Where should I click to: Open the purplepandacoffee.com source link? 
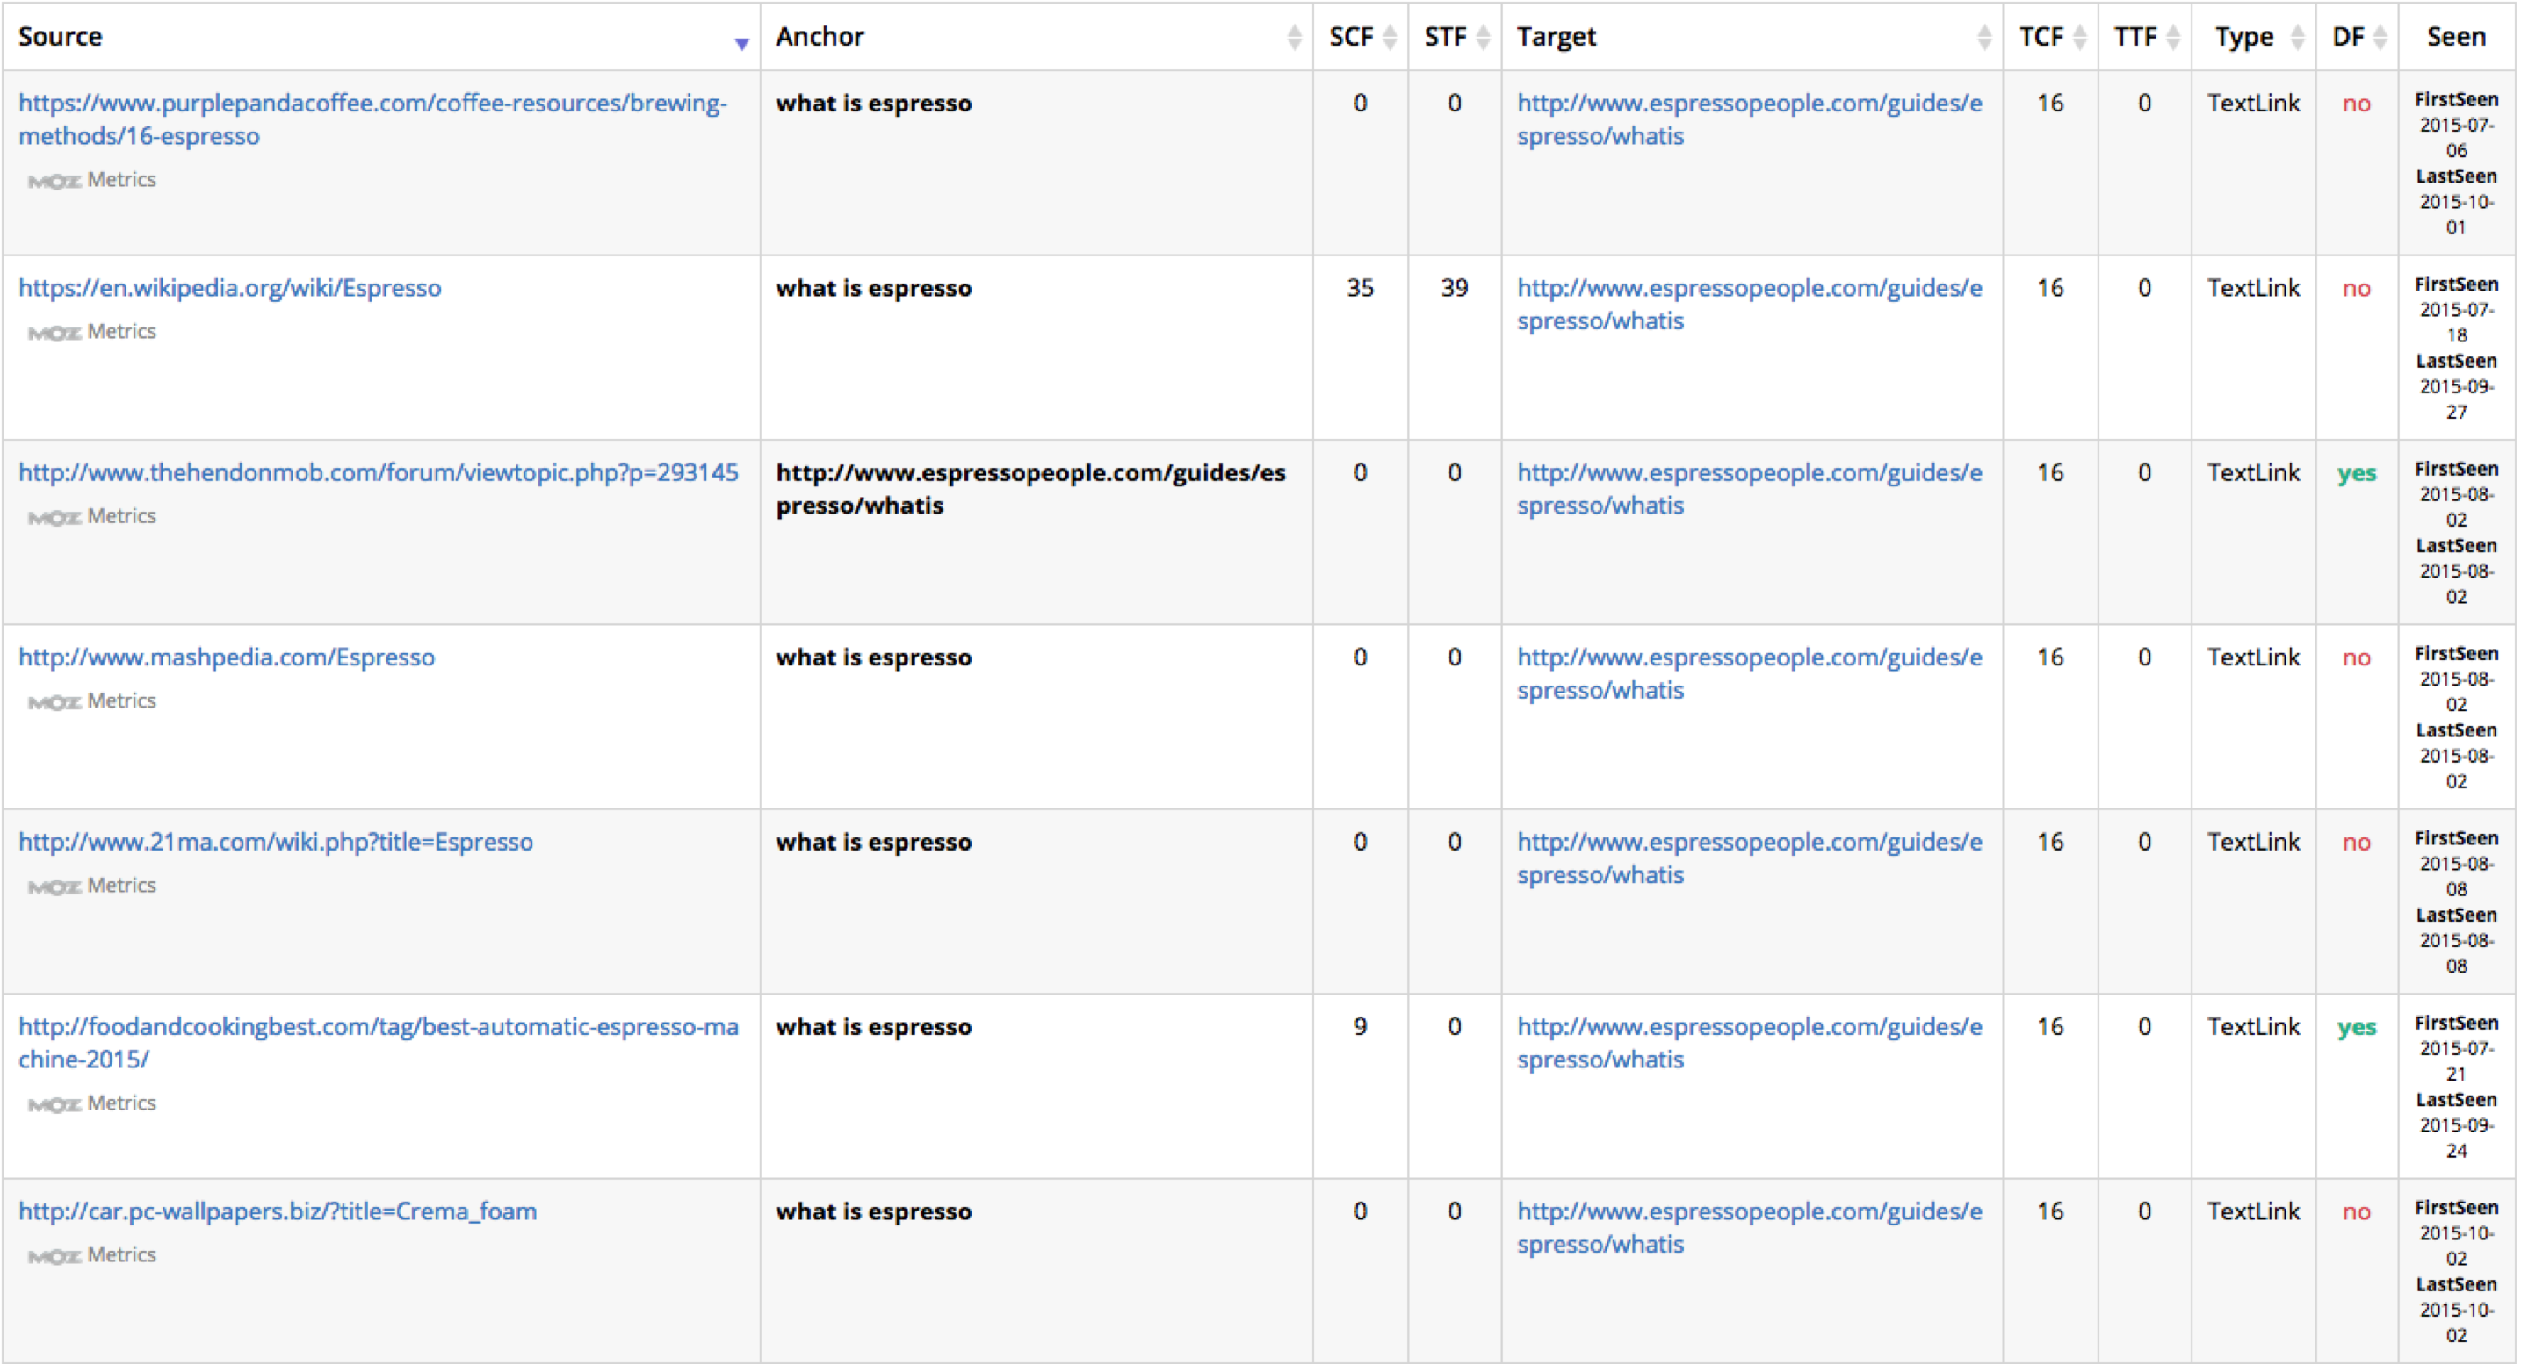[372, 119]
